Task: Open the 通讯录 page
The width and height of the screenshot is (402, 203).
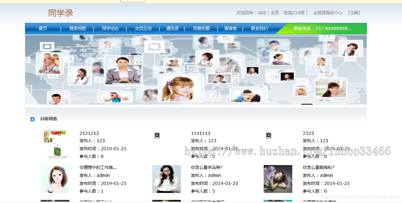Action: (172, 29)
